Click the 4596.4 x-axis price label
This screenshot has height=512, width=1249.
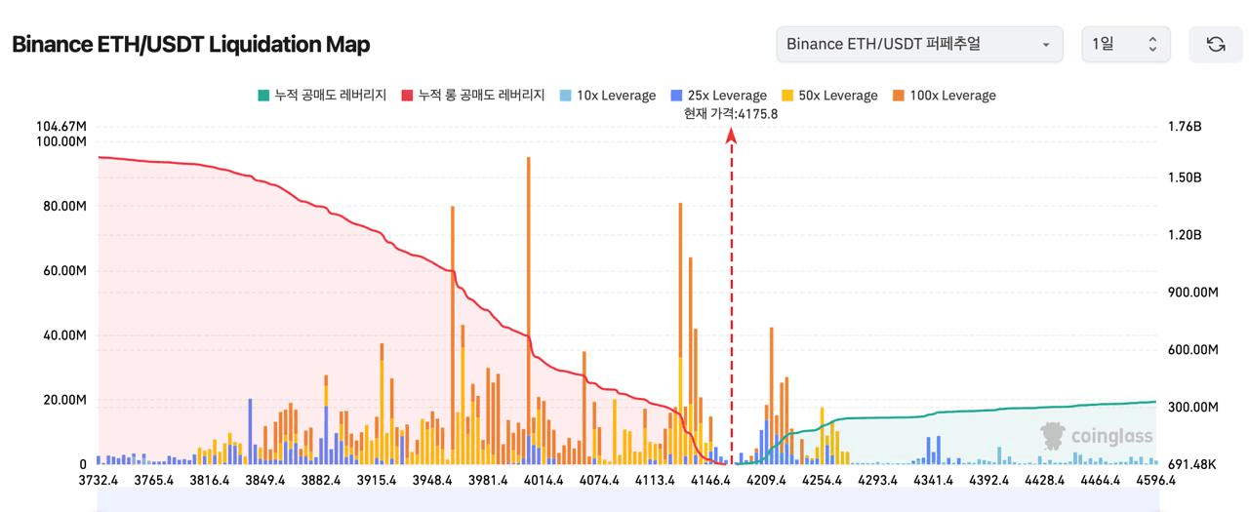(x=1155, y=481)
